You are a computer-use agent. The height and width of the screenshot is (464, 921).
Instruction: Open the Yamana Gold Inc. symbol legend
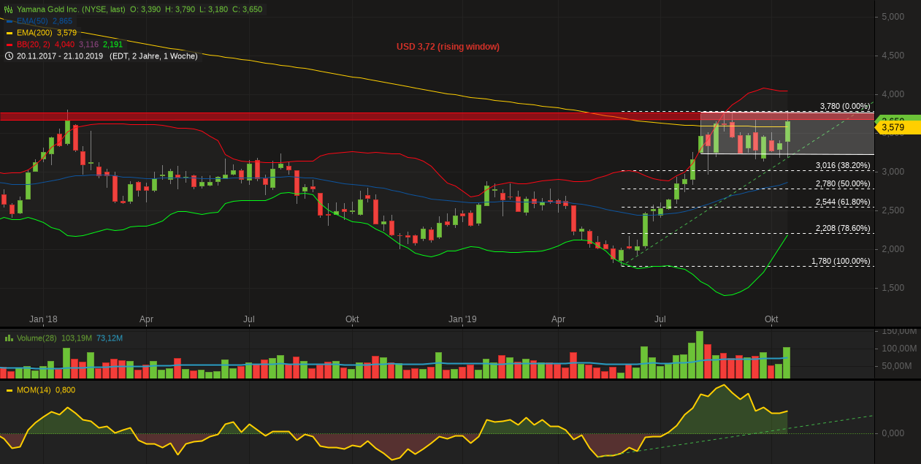(x=72, y=9)
